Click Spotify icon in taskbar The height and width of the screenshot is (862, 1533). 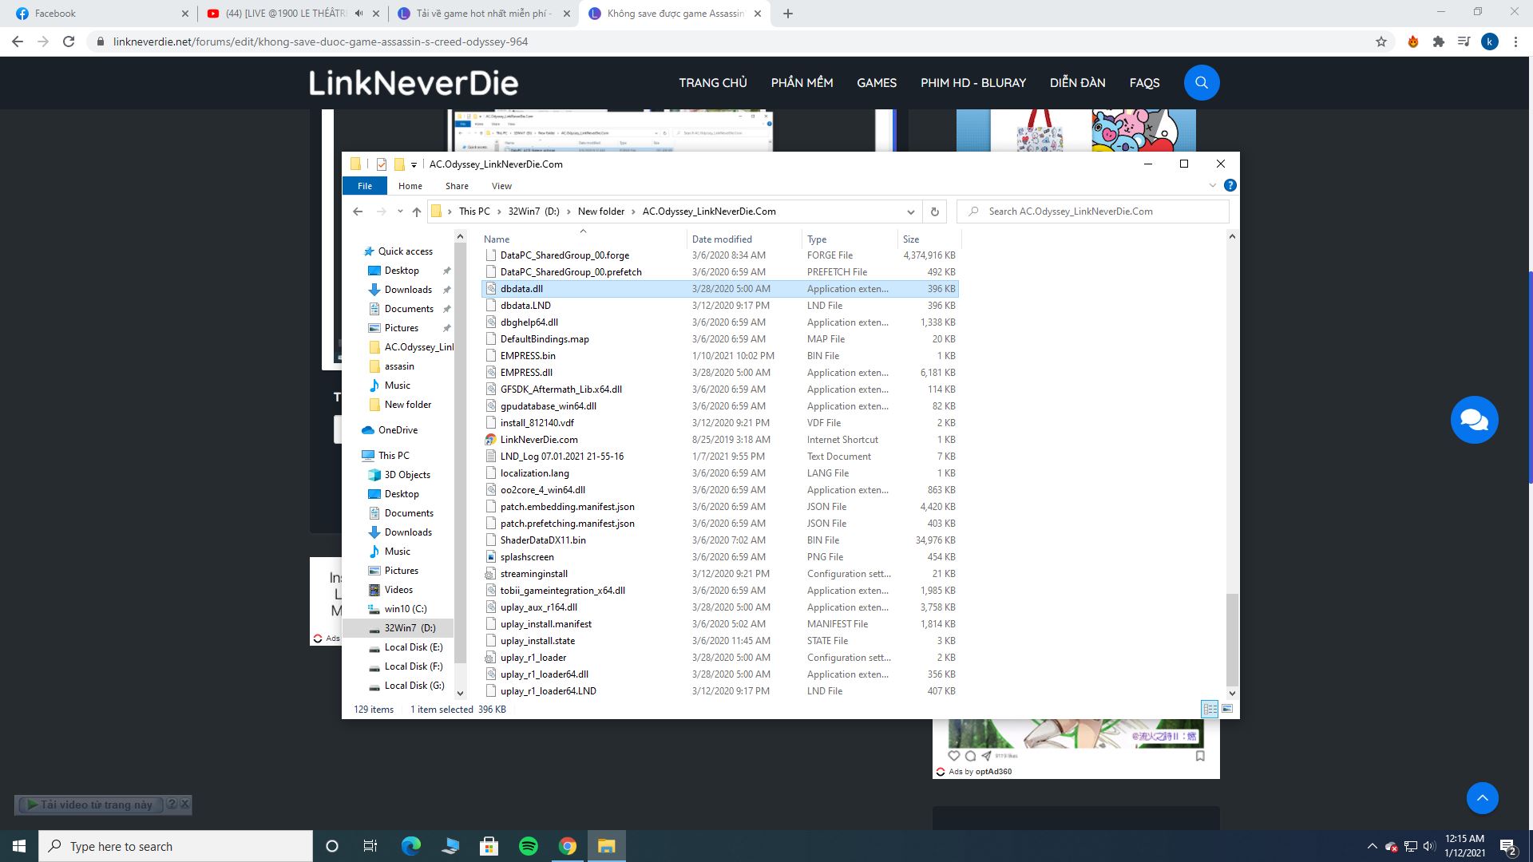tap(528, 845)
